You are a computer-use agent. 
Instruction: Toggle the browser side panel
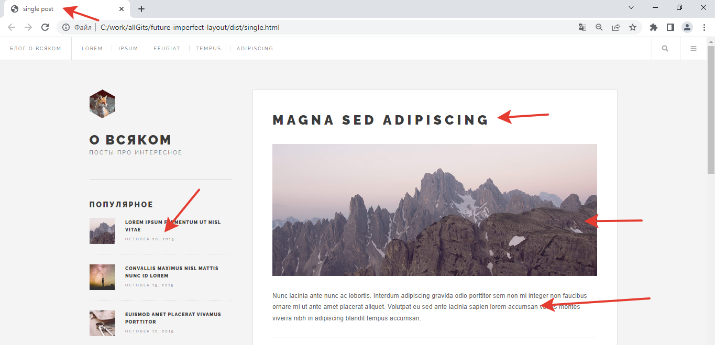tap(670, 27)
